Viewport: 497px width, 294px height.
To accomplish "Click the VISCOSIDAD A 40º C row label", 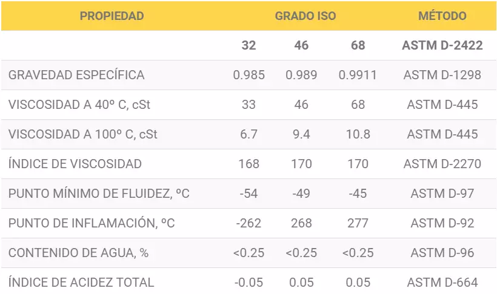I will click(x=79, y=105).
